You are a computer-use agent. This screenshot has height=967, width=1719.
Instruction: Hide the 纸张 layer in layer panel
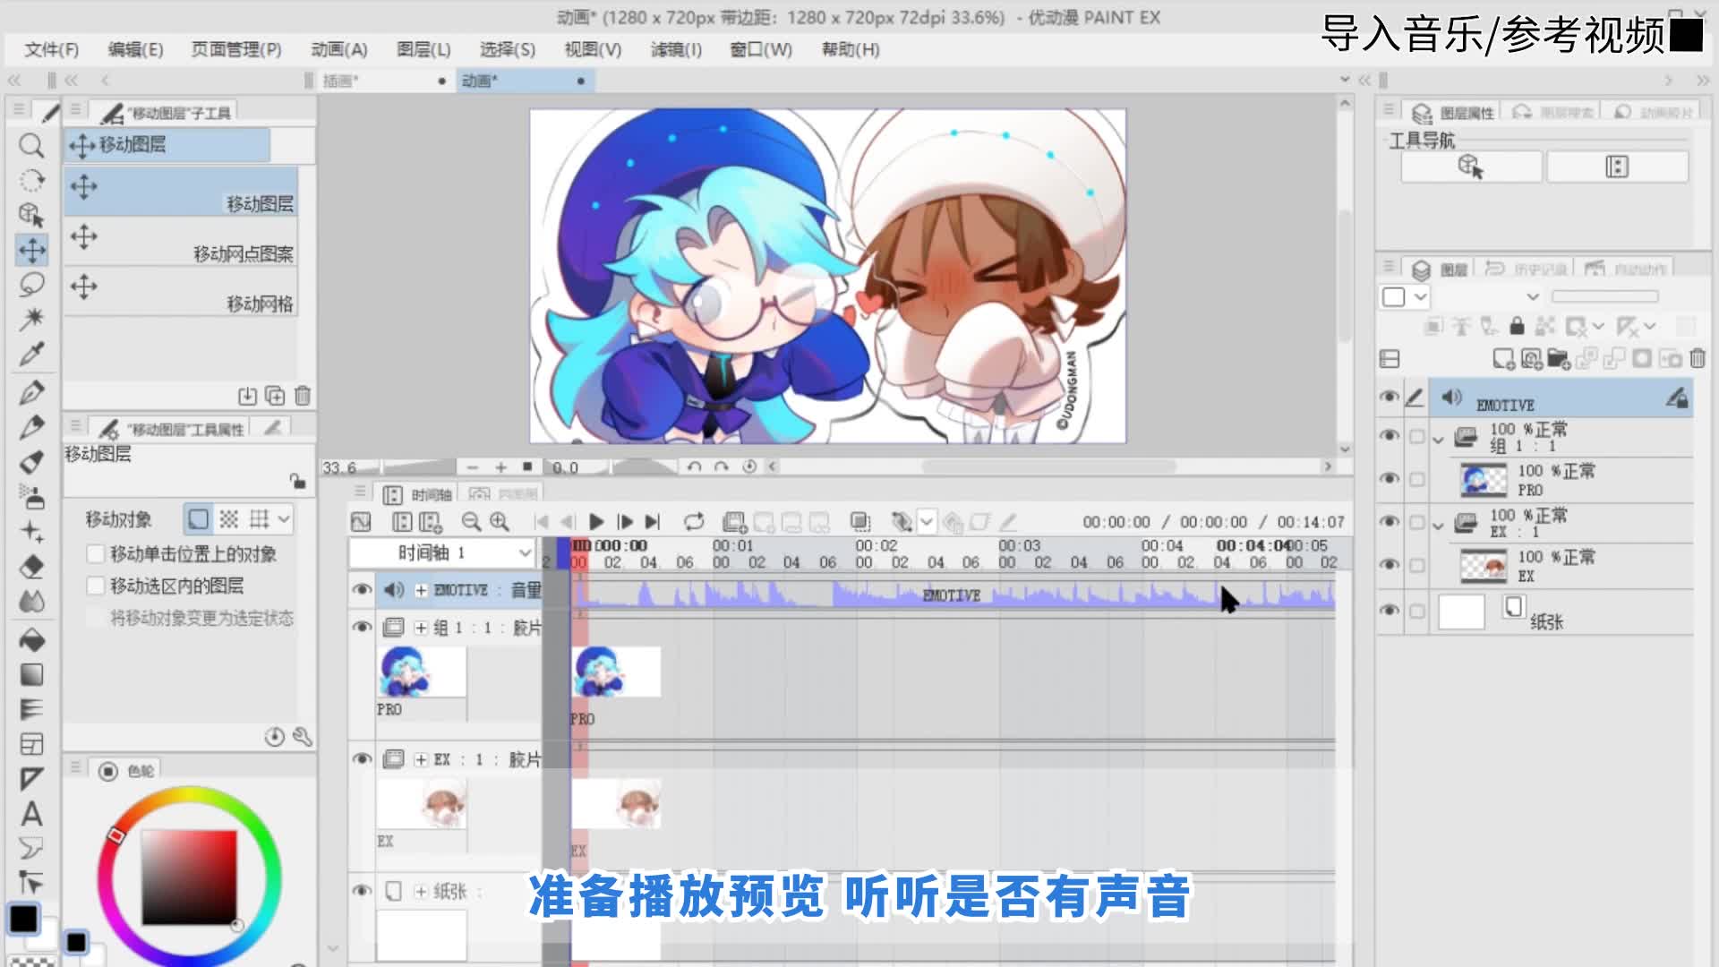pyautogui.click(x=1390, y=611)
